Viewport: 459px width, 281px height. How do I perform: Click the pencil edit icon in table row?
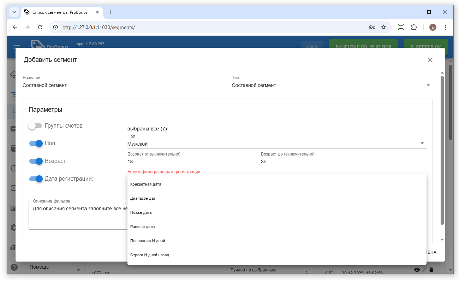(x=424, y=270)
